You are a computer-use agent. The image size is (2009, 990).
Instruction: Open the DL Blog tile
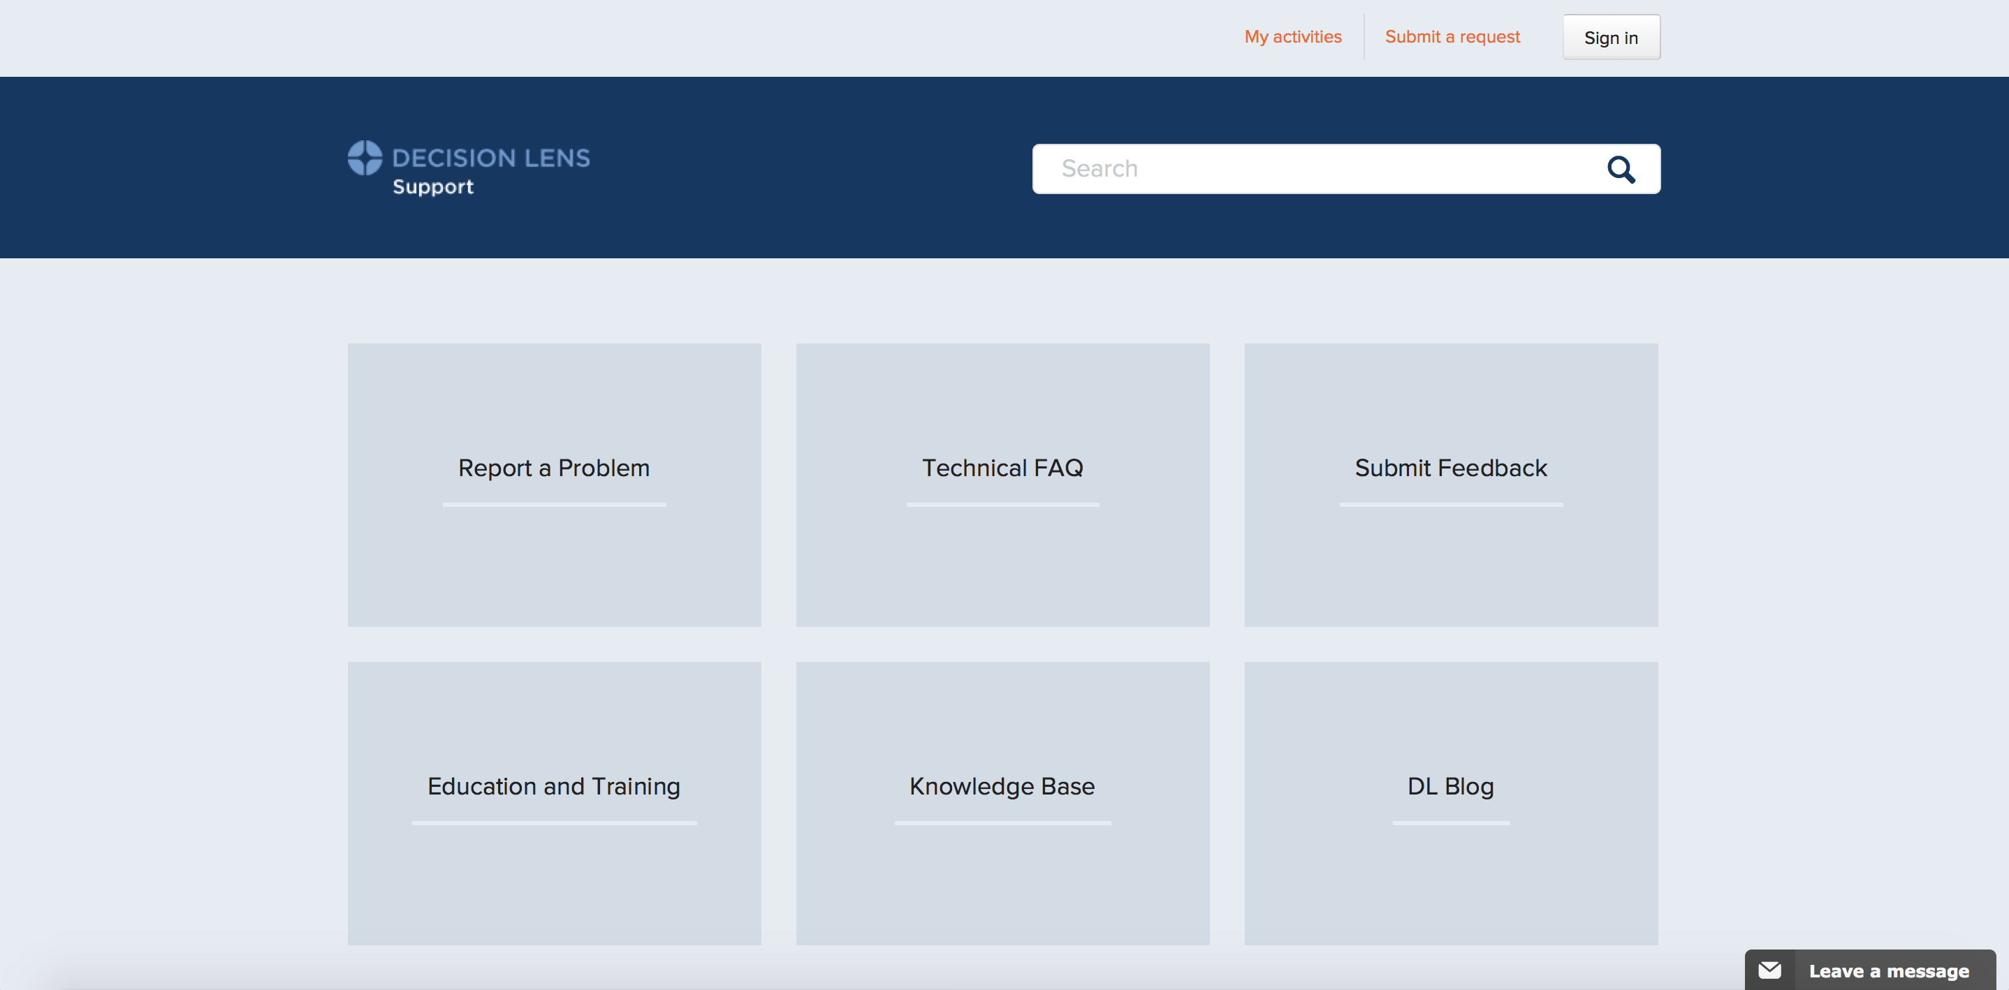pos(1451,803)
